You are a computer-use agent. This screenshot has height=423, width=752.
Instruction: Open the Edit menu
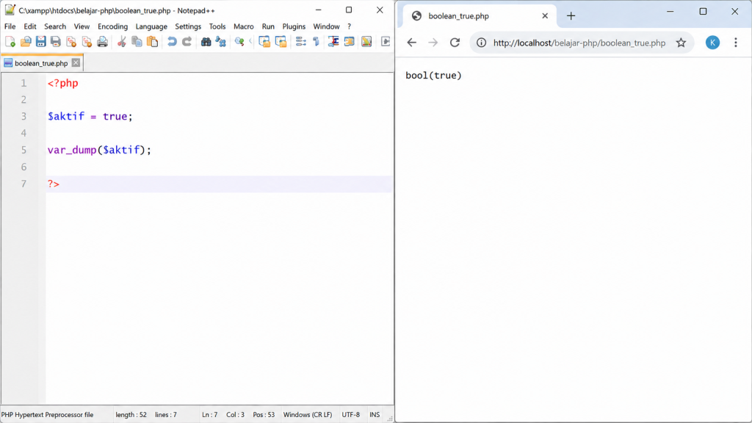(x=29, y=26)
